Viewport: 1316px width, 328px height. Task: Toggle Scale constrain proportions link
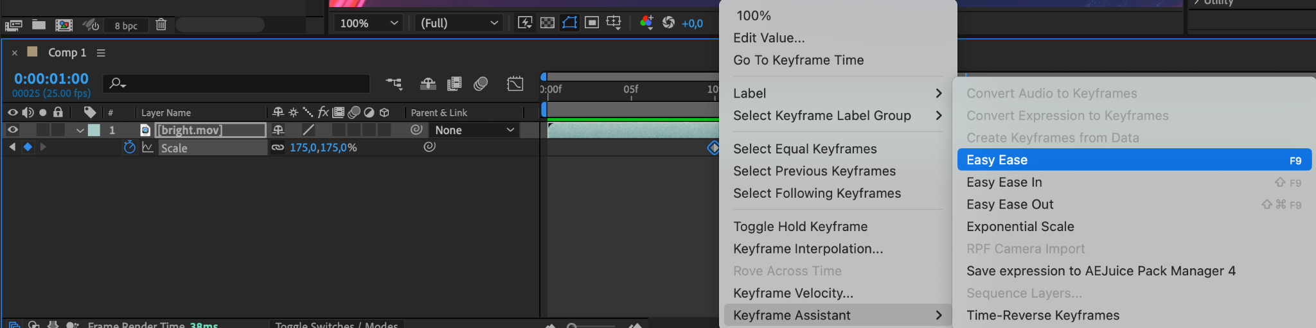click(x=278, y=148)
